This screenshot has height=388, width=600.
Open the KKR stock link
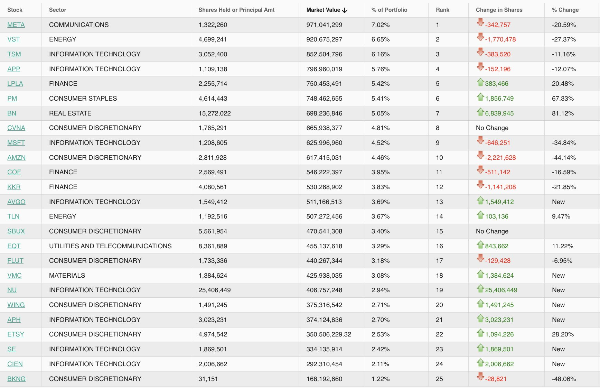tap(14, 187)
